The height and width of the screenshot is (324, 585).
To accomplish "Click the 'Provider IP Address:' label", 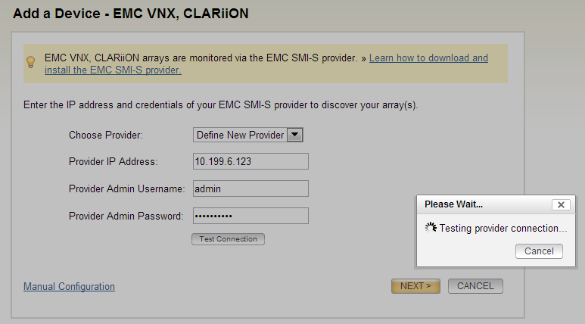I will [112, 161].
